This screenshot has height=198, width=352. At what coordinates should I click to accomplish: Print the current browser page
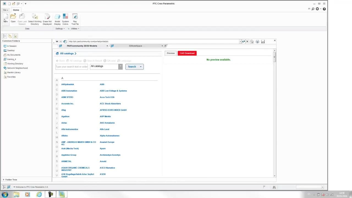[x=257, y=42]
